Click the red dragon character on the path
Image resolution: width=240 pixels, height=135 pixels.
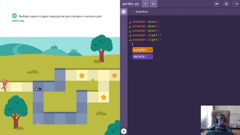pyautogui.click(x=5, y=84)
